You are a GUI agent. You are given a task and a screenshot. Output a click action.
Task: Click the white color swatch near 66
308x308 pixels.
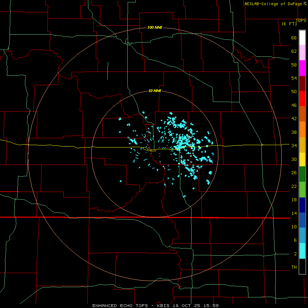click(302, 38)
